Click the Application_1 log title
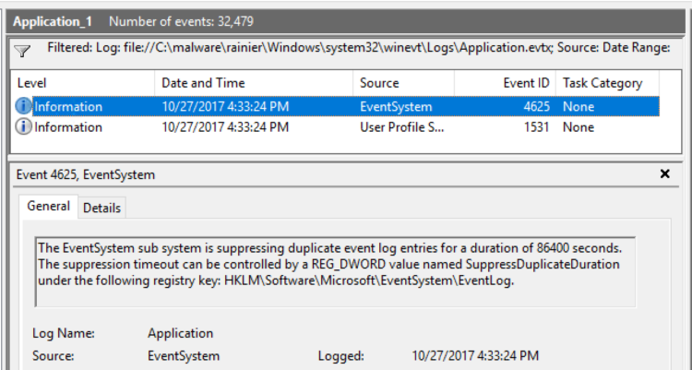Screen dimensions: 692x370 [x=53, y=20]
